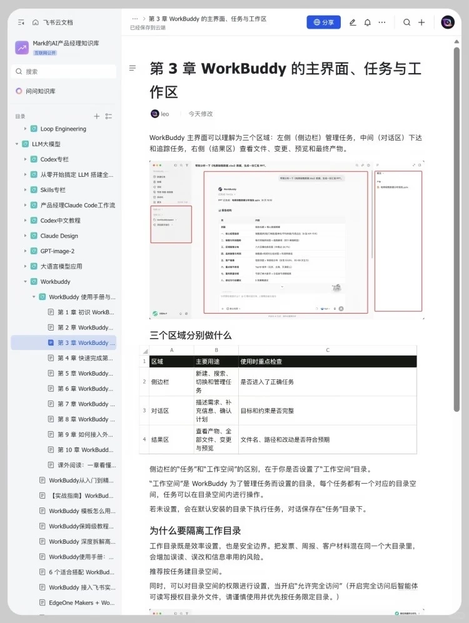Image resolution: width=469 pixels, height=623 pixels.
Task: Click the 互联网公开 tag
Action: tap(44, 53)
